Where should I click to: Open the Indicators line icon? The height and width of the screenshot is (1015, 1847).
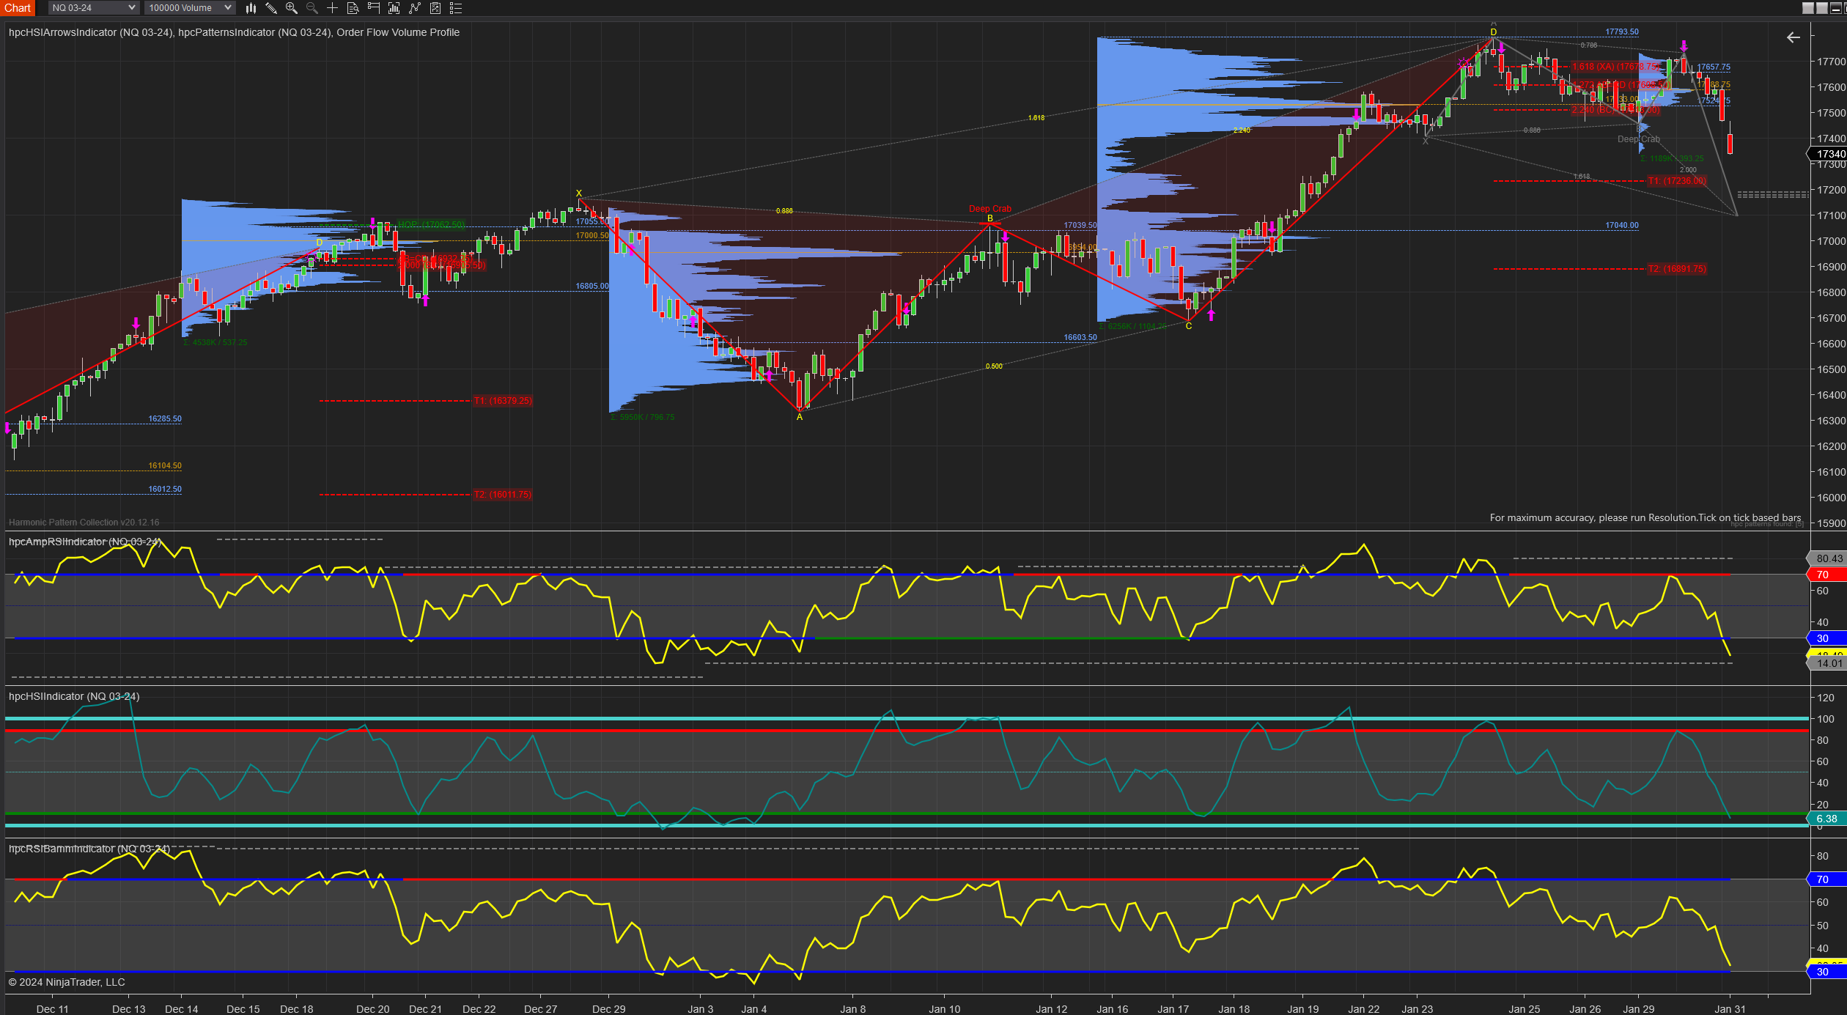414,8
